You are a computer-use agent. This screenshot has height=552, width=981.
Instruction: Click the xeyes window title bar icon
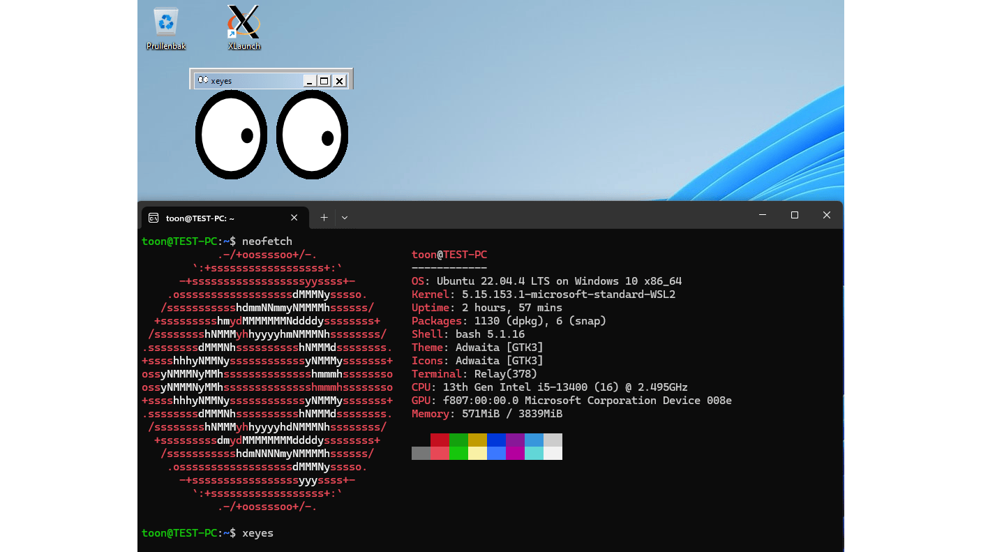pyautogui.click(x=202, y=80)
